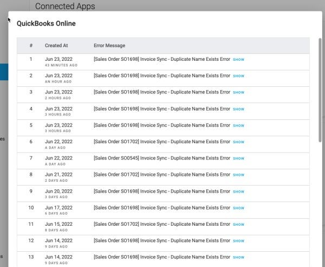Viewport: 325px width, 267px height.
Task: Click the 2 HOURS AGO timestamp
Action: (58, 98)
